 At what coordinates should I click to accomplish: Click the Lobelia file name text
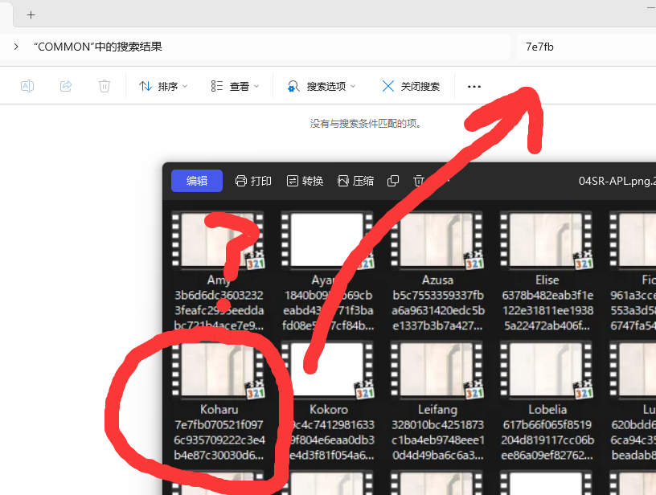(x=547, y=409)
